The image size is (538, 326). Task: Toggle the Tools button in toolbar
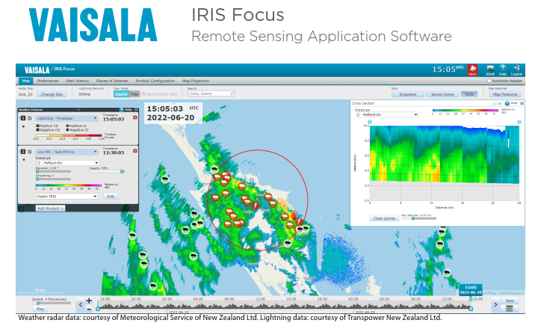(469, 94)
